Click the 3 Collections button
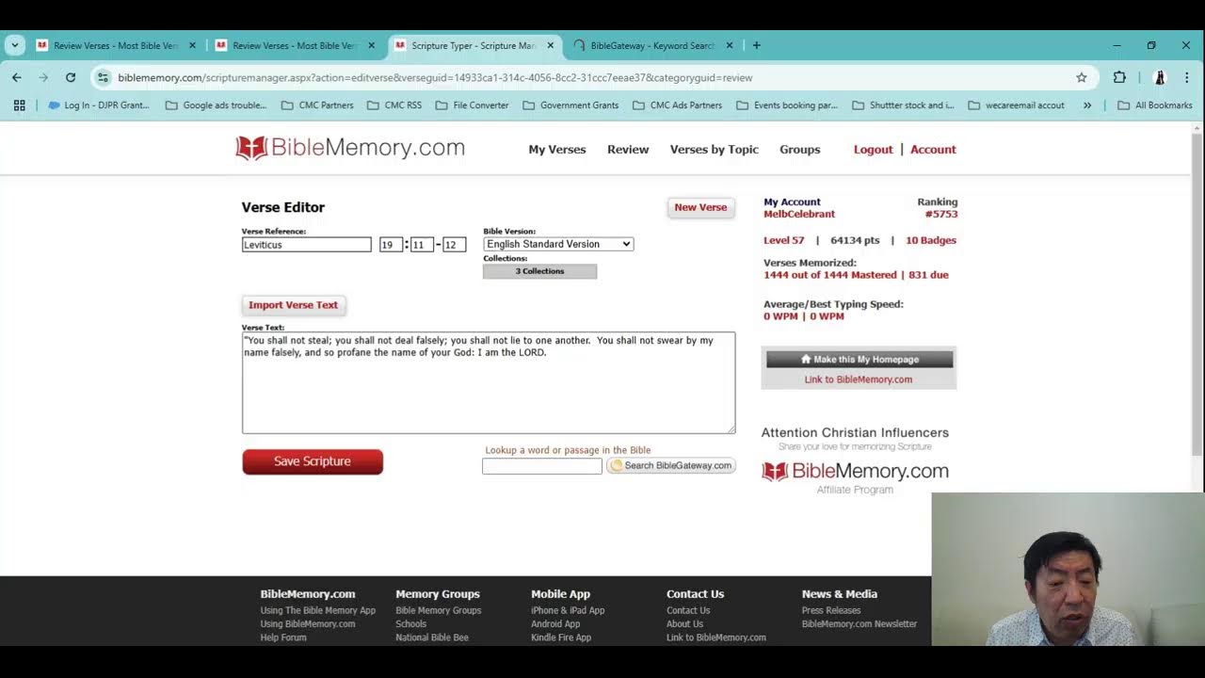The image size is (1205, 678). tap(539, 271)
